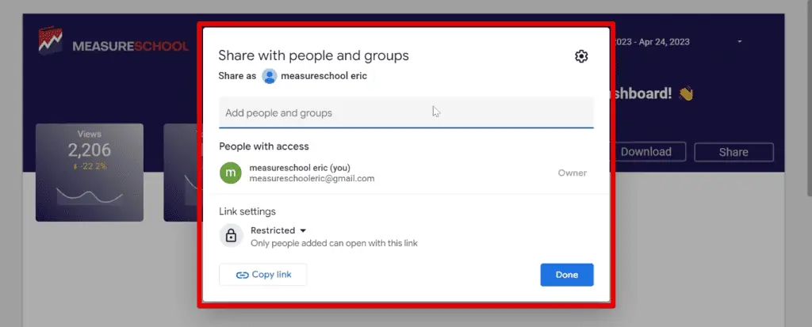The height and width of the screenshot is (327, 812).
Task: Click the 'Add people and groups' field
Action: click(406, 112)
